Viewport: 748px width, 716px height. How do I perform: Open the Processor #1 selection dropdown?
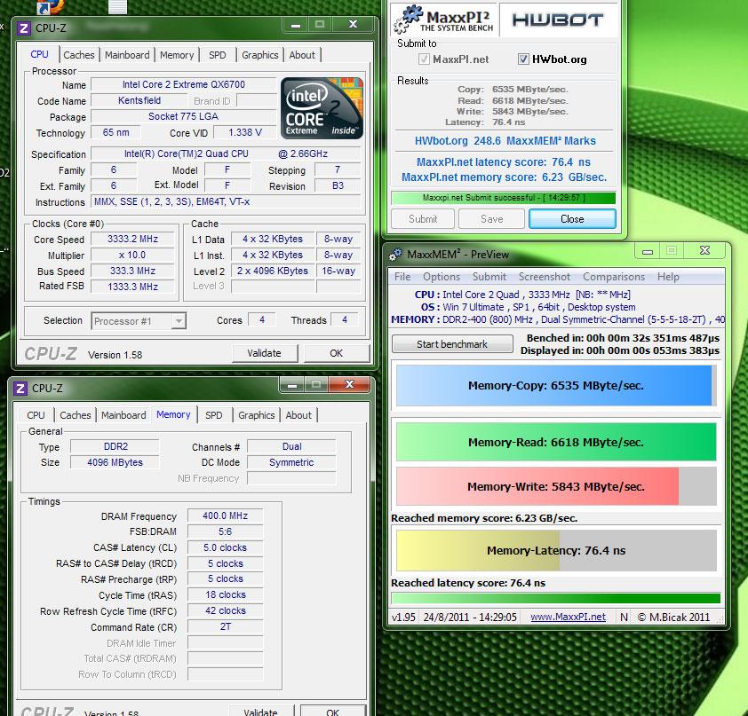pyautogui.click(x=139, y=321)
